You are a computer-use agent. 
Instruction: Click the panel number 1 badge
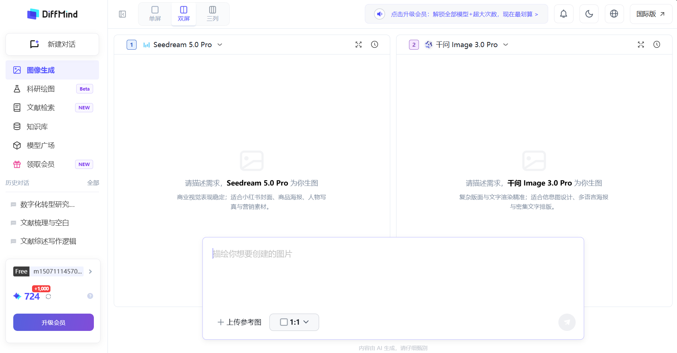pos(131,45)
